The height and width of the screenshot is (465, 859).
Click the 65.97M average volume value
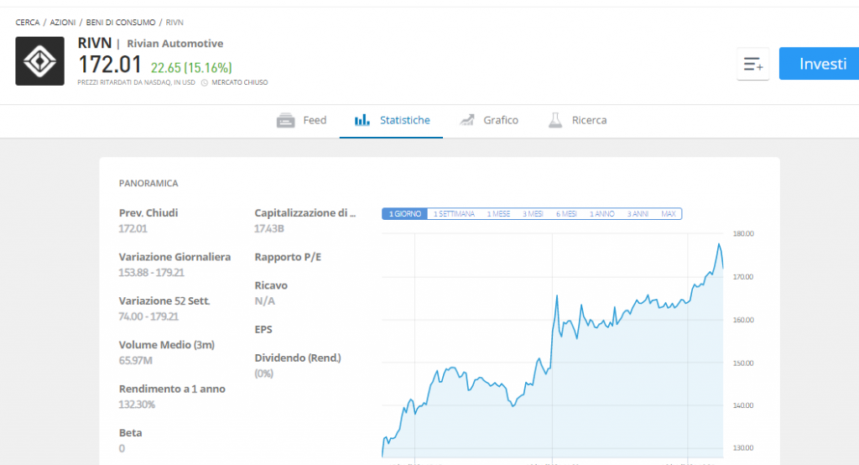click(135, 360)
